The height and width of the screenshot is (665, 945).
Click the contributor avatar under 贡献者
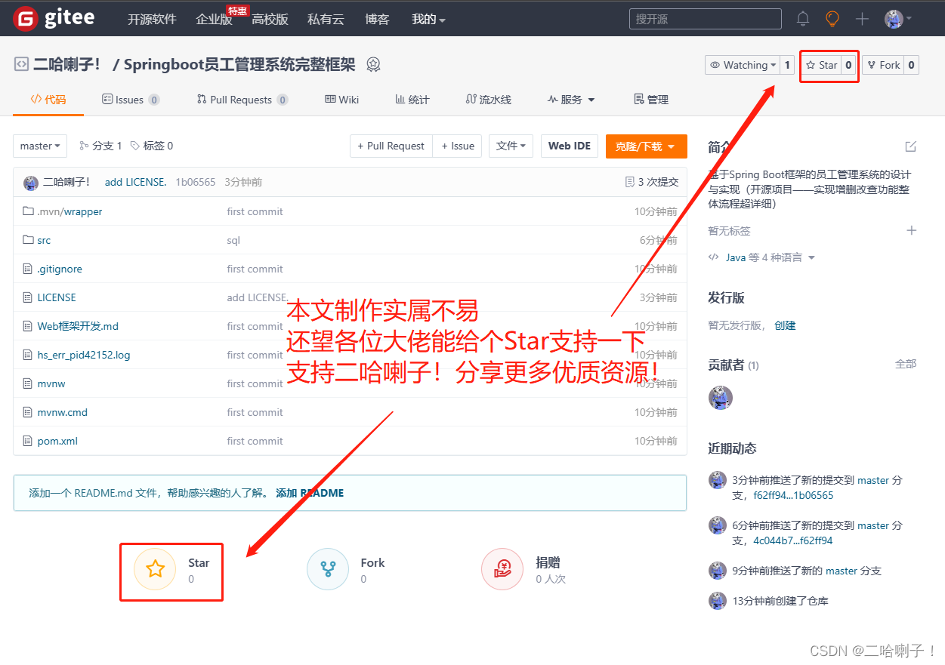pos(721,397)
